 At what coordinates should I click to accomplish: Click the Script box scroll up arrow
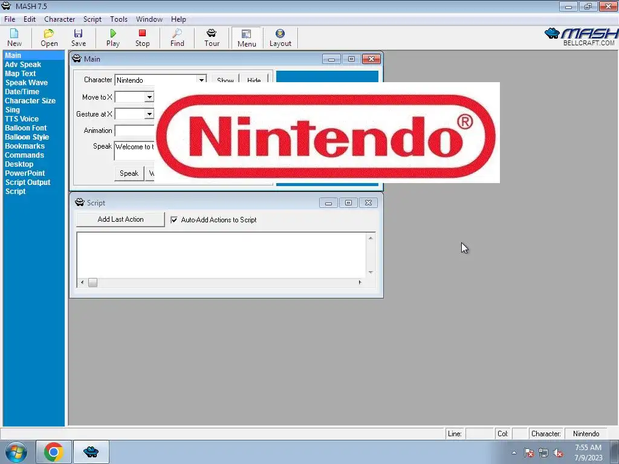click(371, 238)
